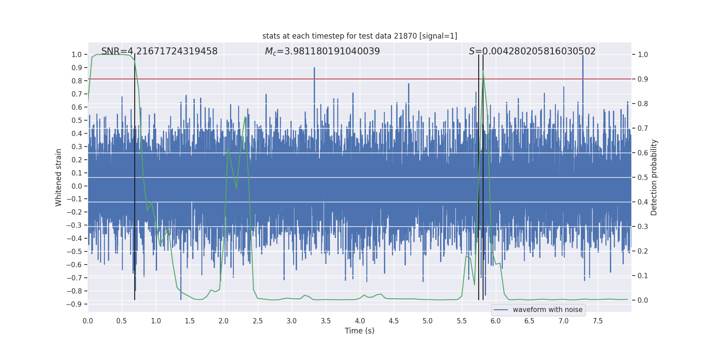Click the 0.6 tick on the Whitened strain axis
Screen dimensions: 702x351
(x=76, y=107)
